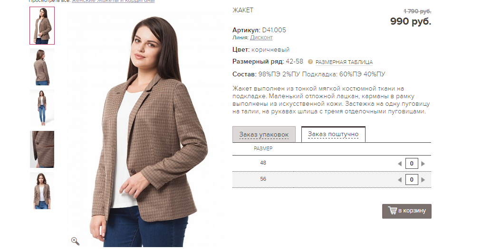The height and width of the screenshot is (249, 491).
Task: Increase quantity for size 48
Action: (423, 164)
